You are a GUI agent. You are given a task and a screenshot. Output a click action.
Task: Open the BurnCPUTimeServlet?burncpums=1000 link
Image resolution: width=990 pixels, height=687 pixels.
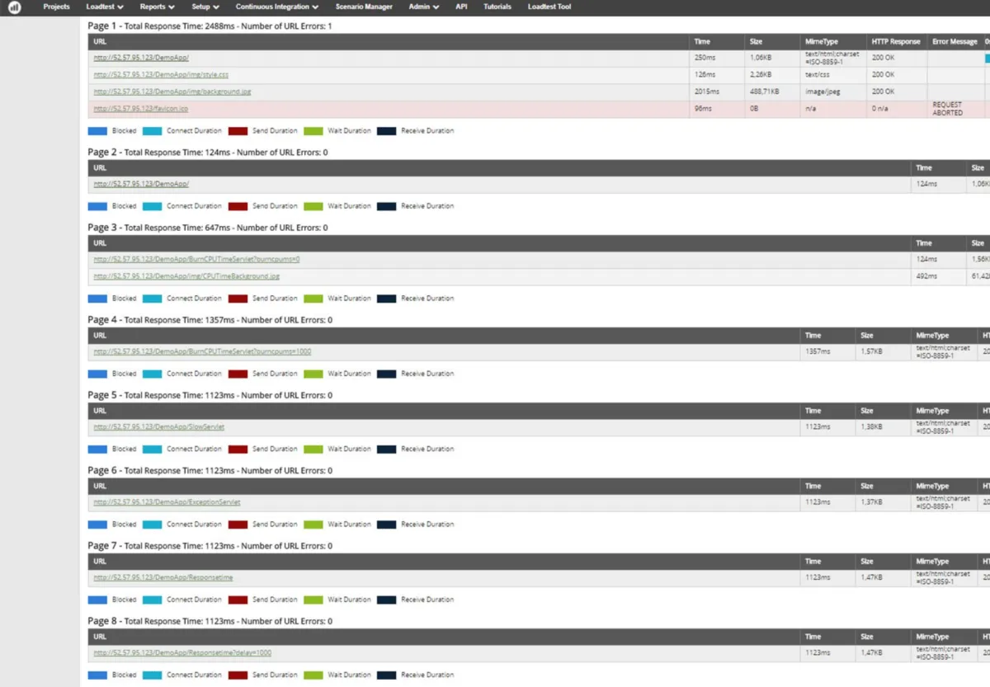[202, 352]
